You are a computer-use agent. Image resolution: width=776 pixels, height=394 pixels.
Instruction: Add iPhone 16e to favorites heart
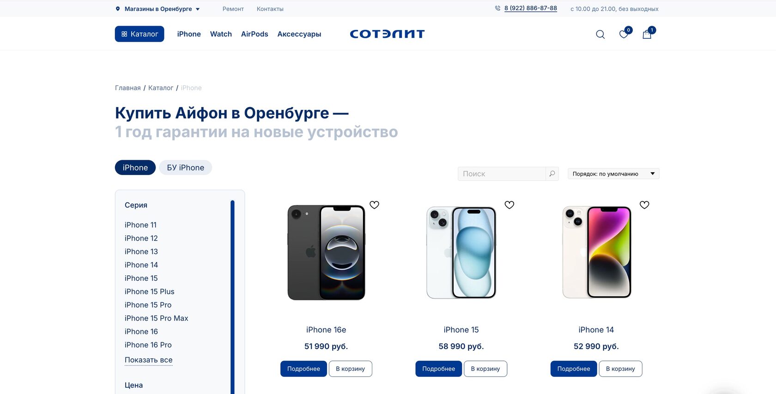(374, 205)
